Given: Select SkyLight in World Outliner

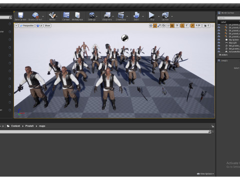Looking at the screenshot, I should (232, 43).
